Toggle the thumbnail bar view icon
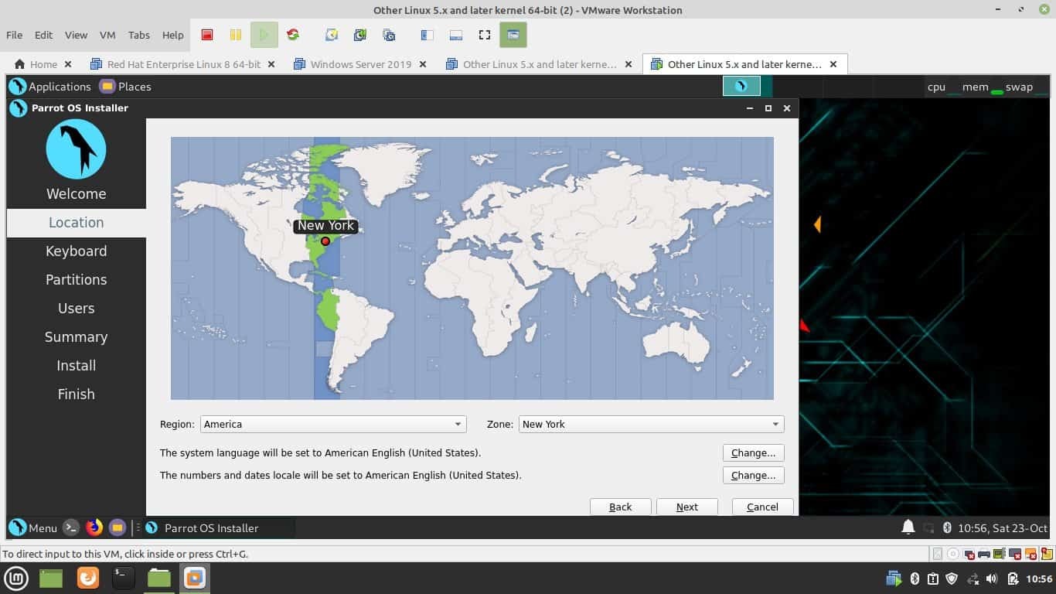The height and width of the screenshot is (594, 1056). [456, 35]
